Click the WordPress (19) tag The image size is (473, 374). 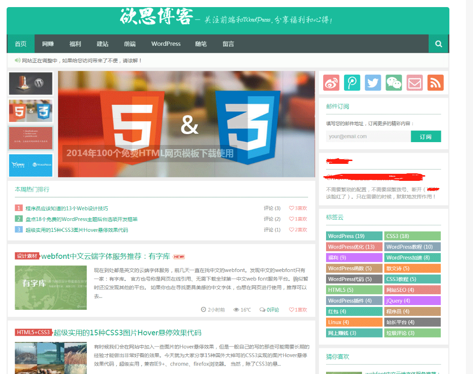[x=353, y=236]
